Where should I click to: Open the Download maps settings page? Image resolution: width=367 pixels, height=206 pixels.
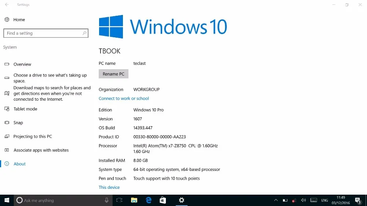pos(52,93)
